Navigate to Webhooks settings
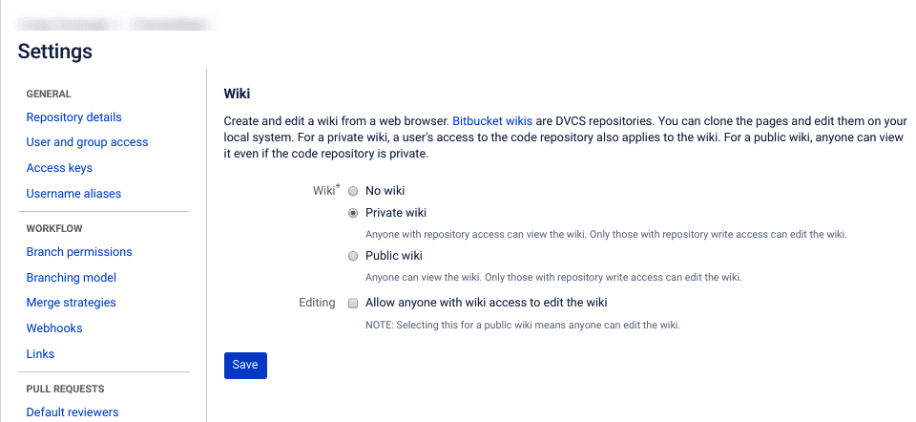 pyautogui.click(x=54, y=328)
